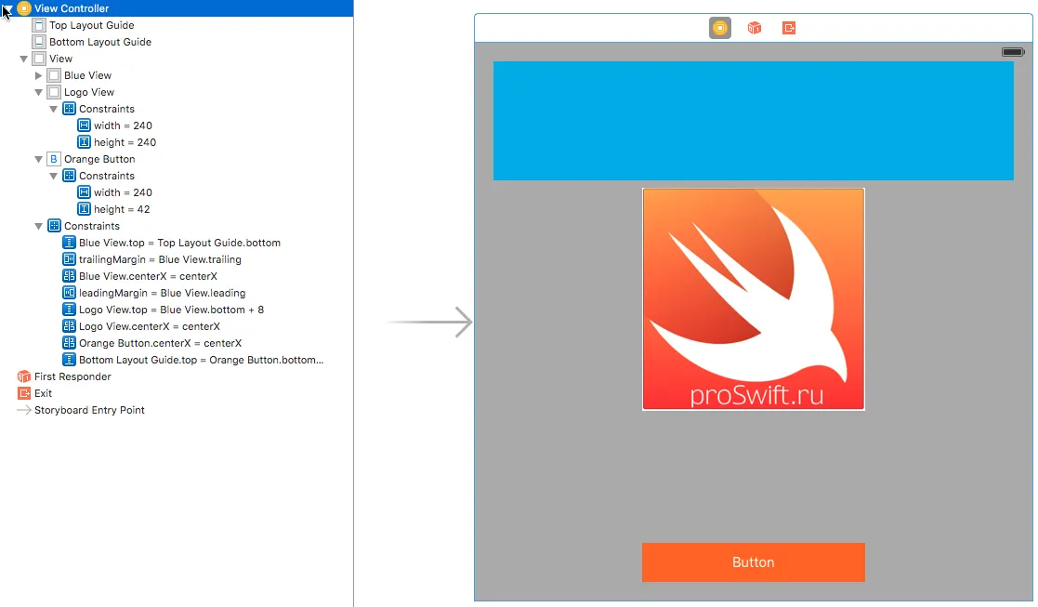Collapse Logo View's Constraints group
The height and width of the screenshot is (607, 1038).
click(54, 109)
